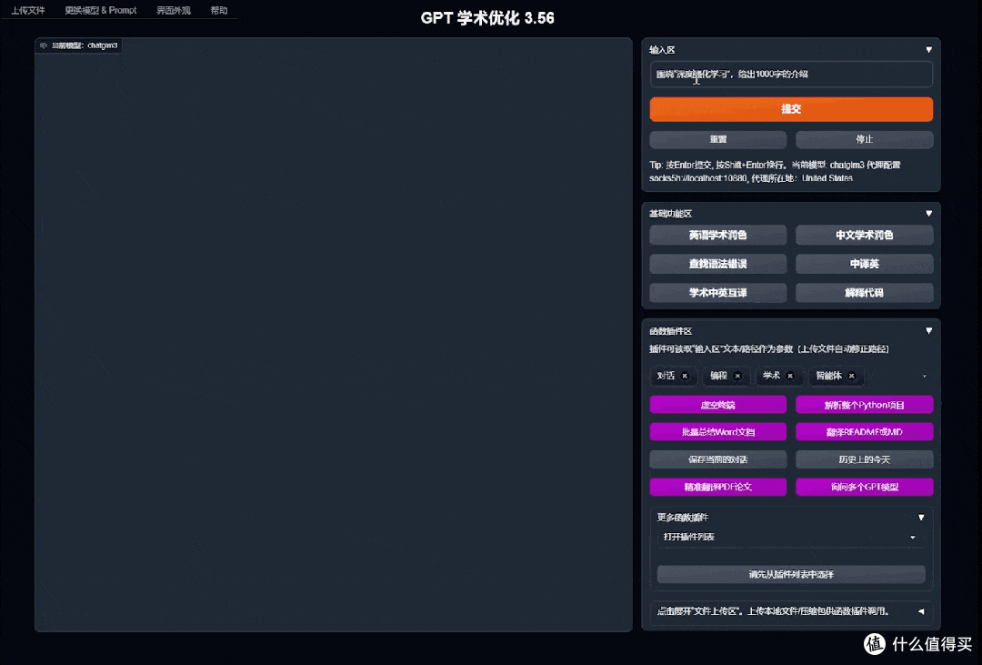
Task: Expand the 文件上传区 section arrow
Action: (921, 611)
